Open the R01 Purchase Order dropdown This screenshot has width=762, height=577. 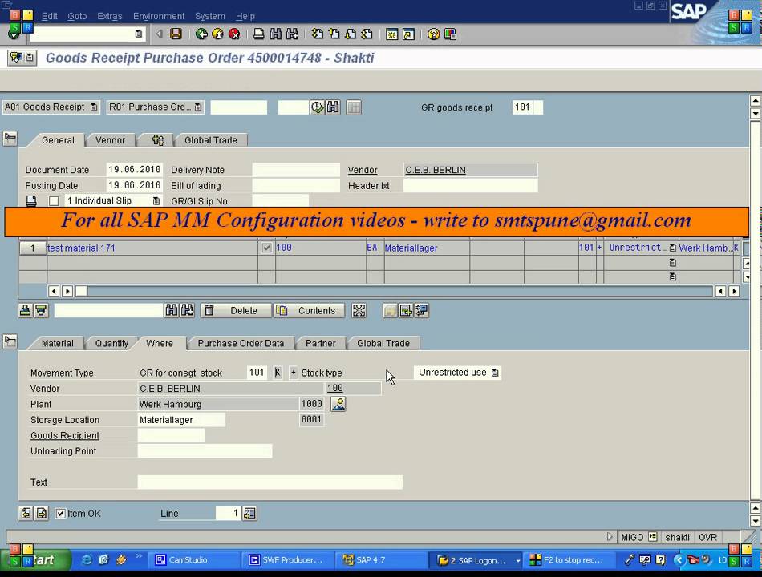[x=198, y=107]
